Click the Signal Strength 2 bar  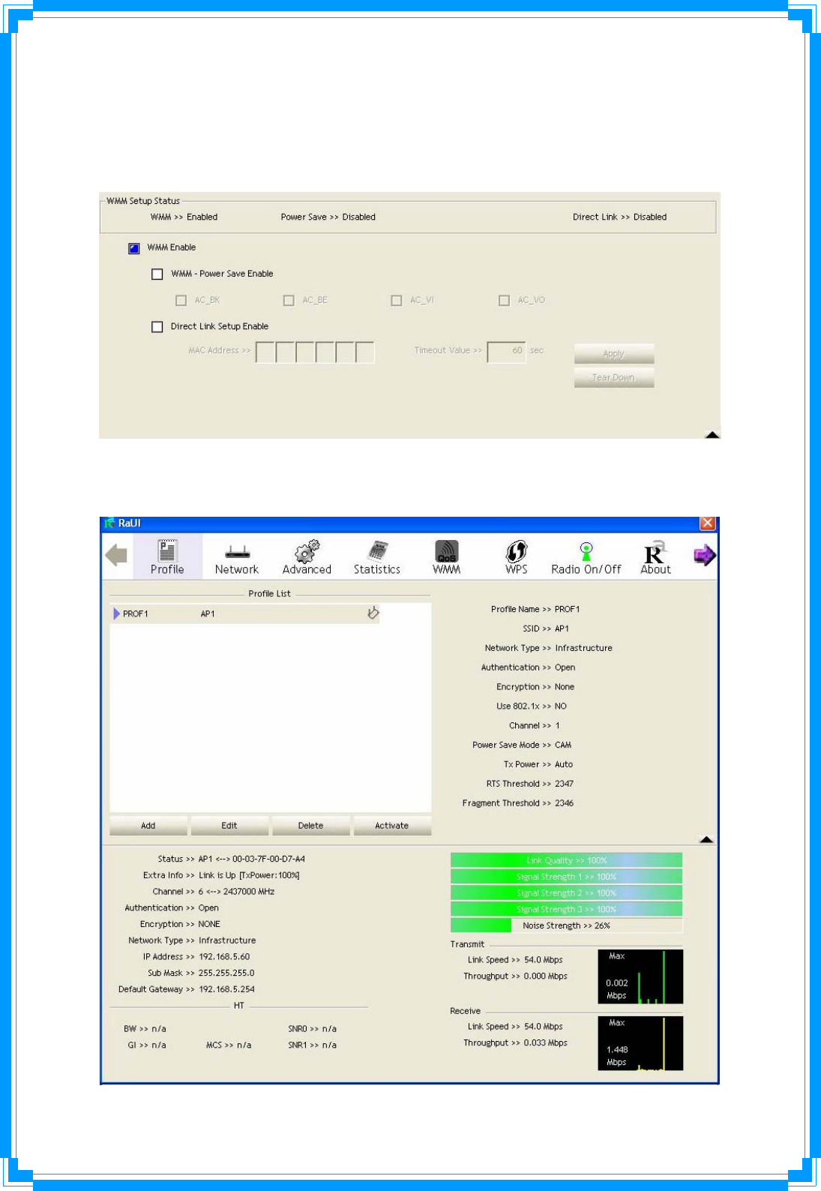566,893
